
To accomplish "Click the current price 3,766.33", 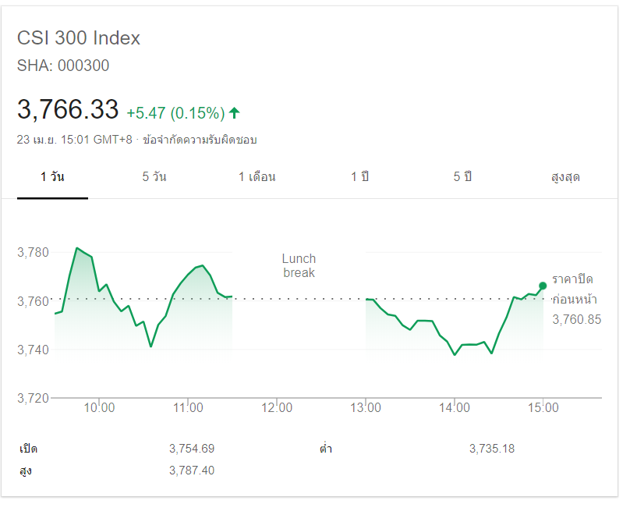I will [68, 109].
